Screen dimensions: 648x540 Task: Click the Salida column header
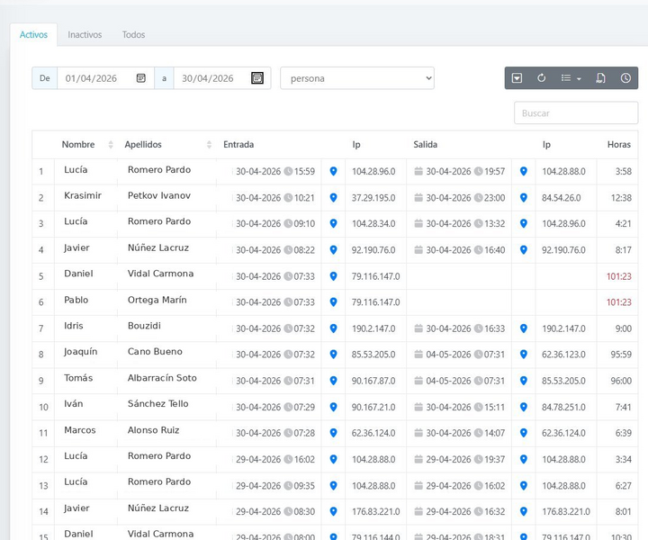tap(425, 145)
